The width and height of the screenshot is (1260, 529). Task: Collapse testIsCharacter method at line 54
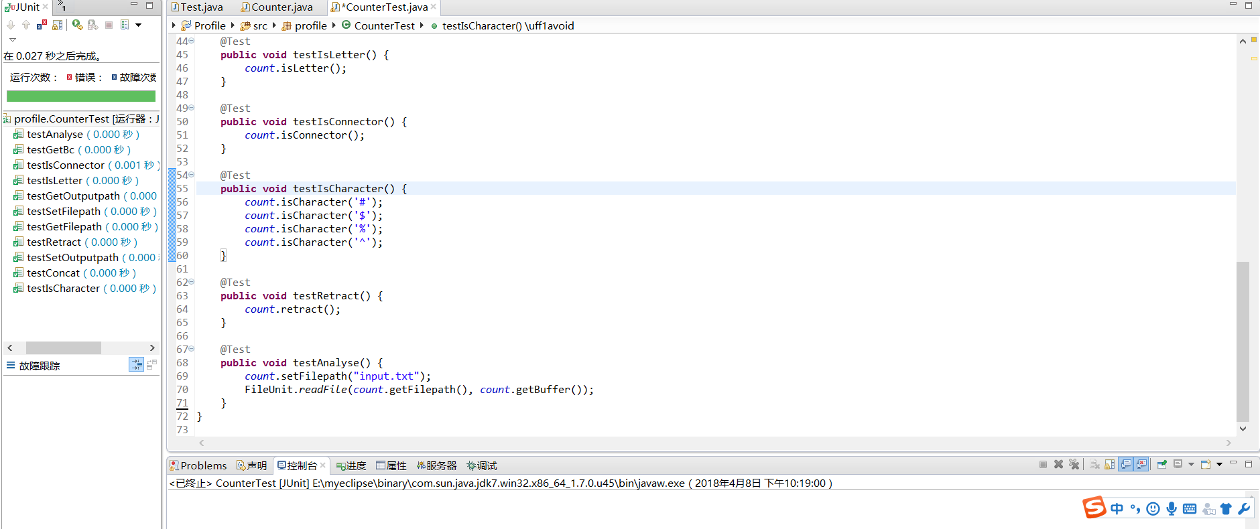(x=192, y=175)
